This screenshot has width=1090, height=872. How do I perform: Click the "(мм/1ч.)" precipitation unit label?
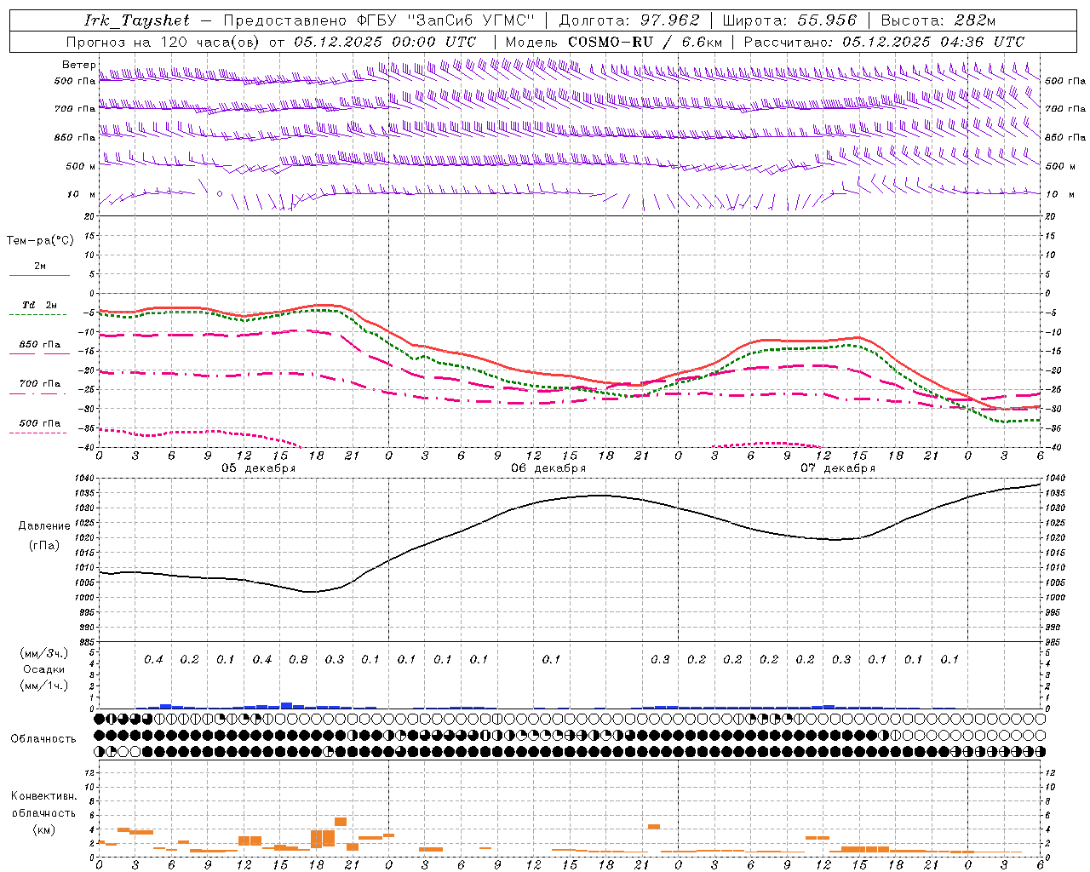(44, 686)
